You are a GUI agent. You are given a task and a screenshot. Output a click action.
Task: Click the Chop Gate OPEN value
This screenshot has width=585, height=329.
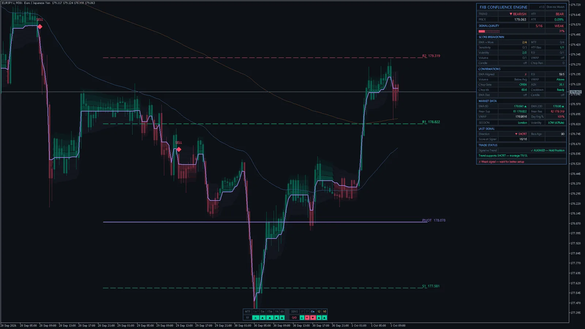click(523, 84)
